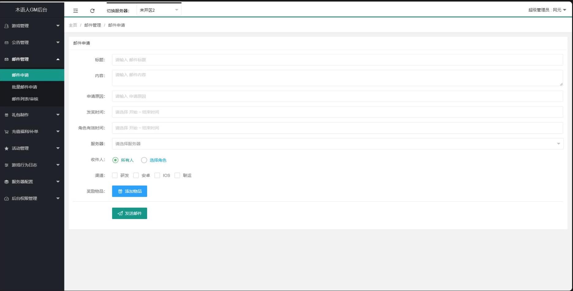
Task: Open the 请选择服务器 server dropdown
Action: click(x=338, y=144)
